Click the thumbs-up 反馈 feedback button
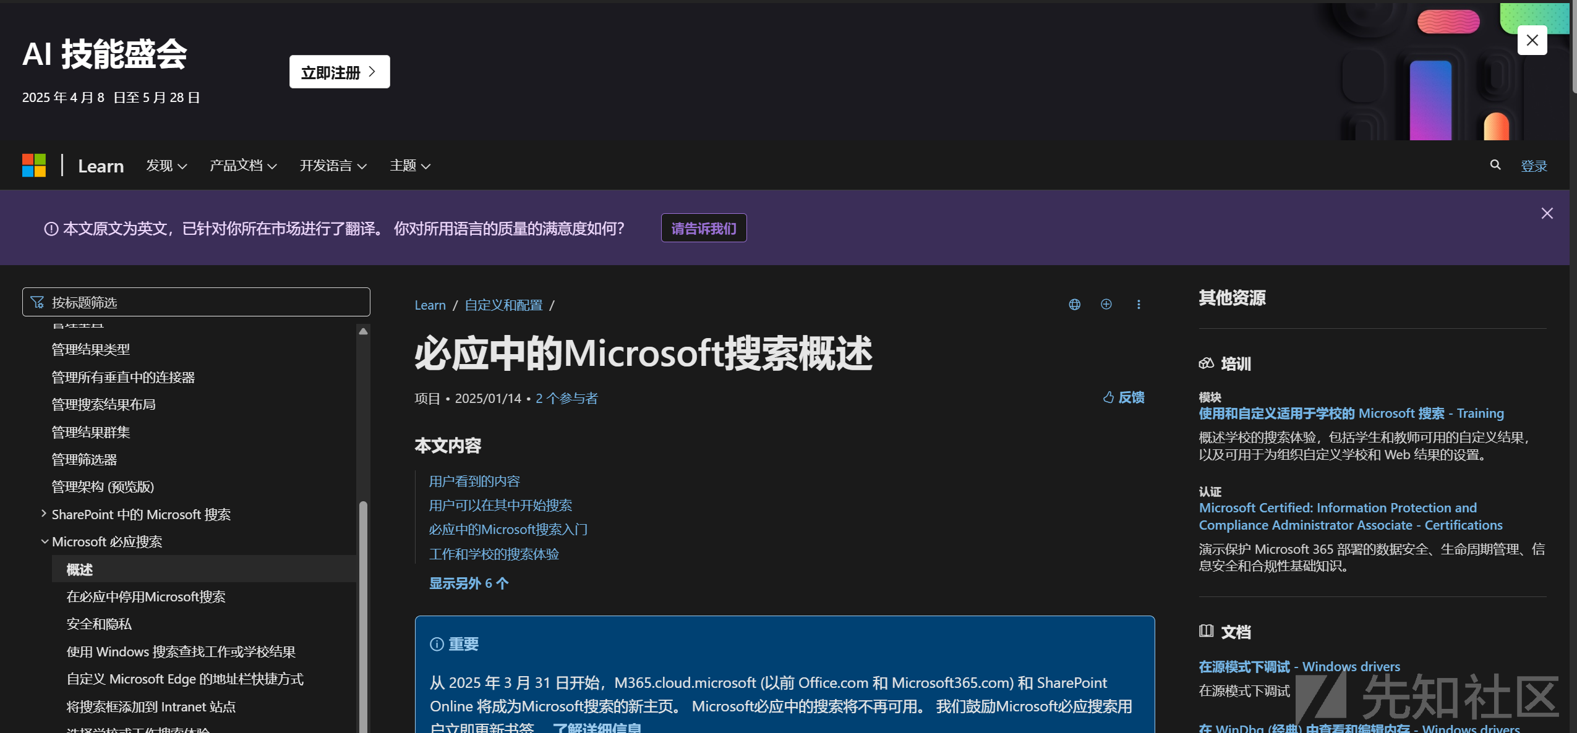Image resolution: width=1577 pixels, height=733 pixels. (x=1124, y=397)
